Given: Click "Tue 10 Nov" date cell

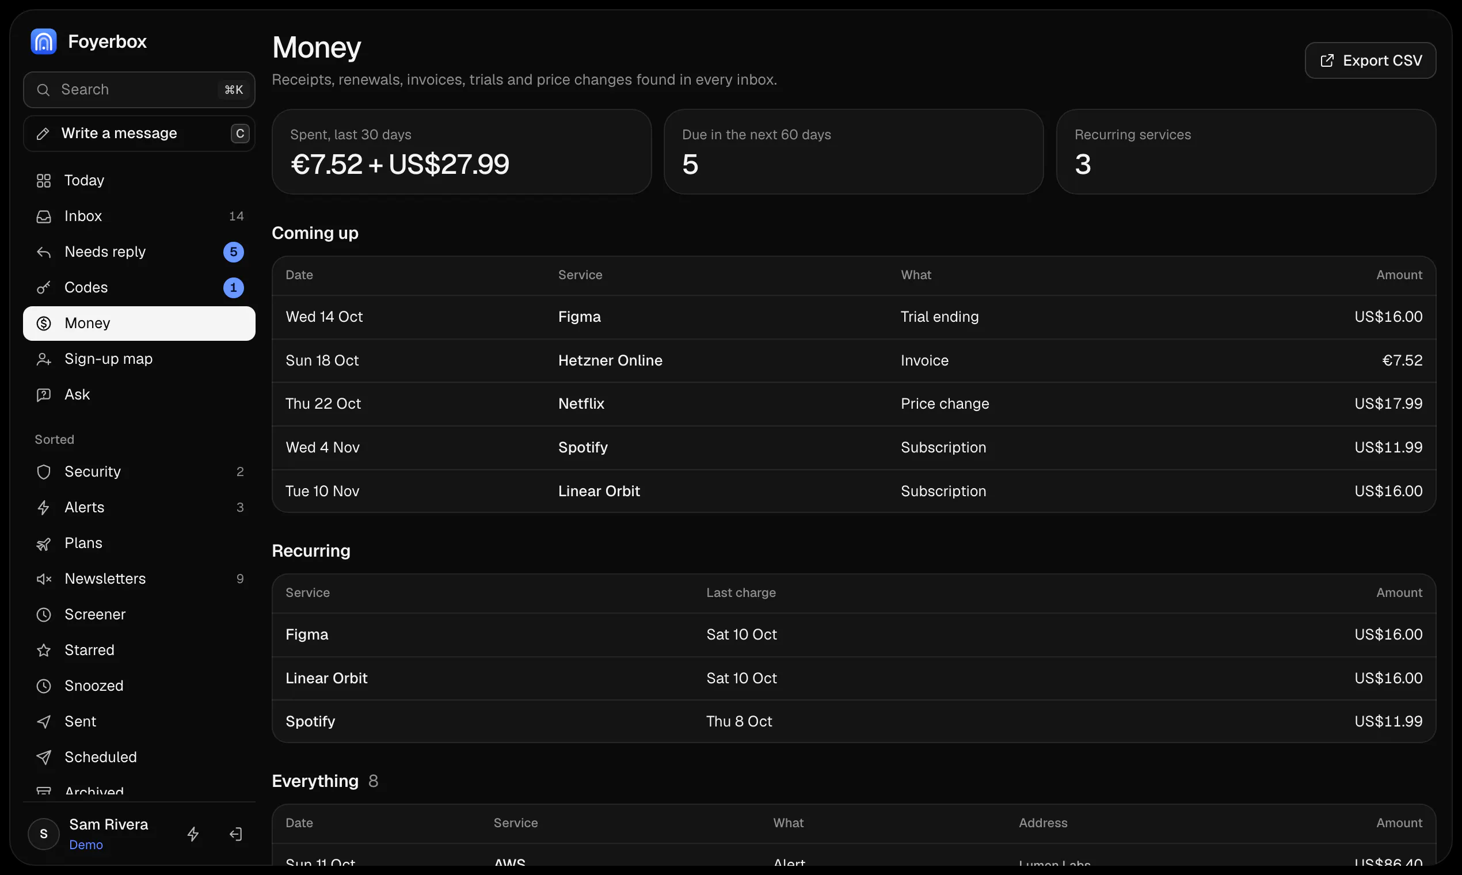Looking at the screenshot, I should click(322, 491).
